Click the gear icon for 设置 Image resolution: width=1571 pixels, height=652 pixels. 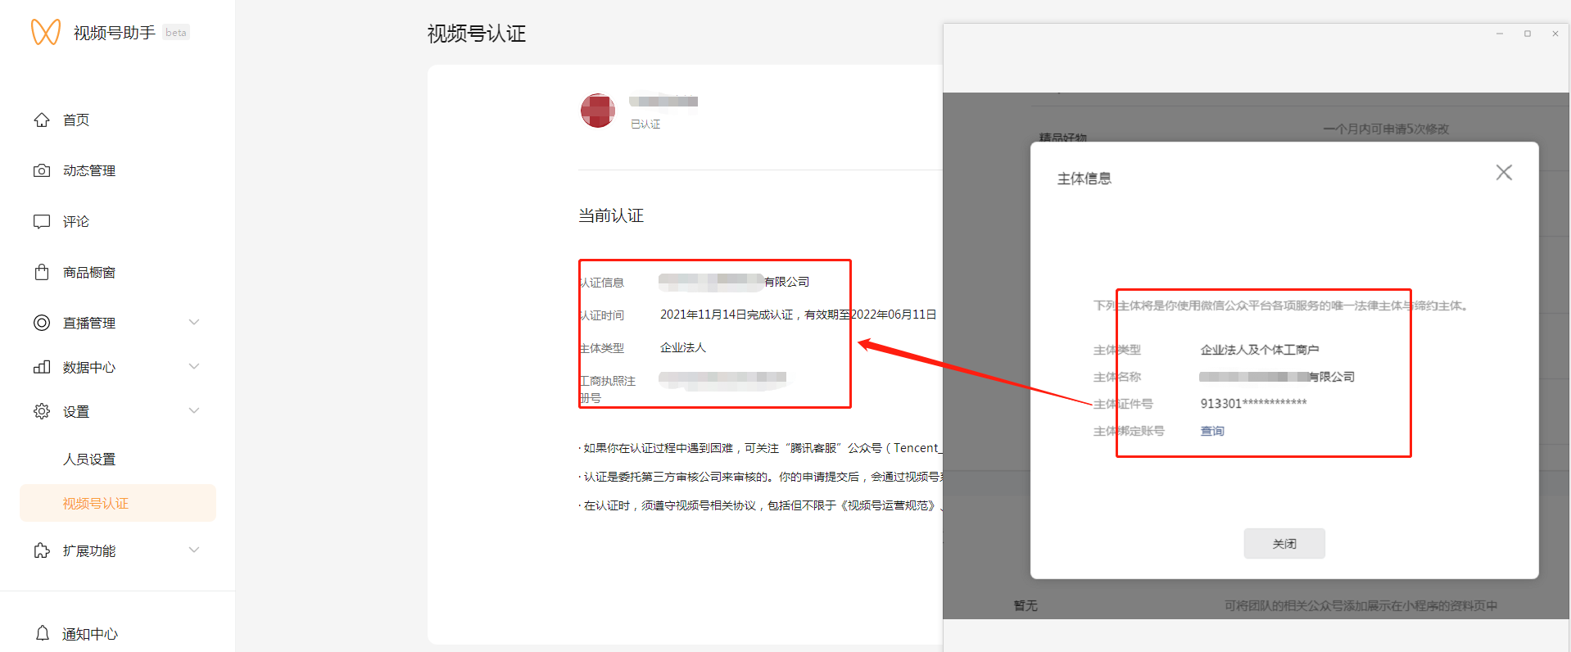pos(42,411)
